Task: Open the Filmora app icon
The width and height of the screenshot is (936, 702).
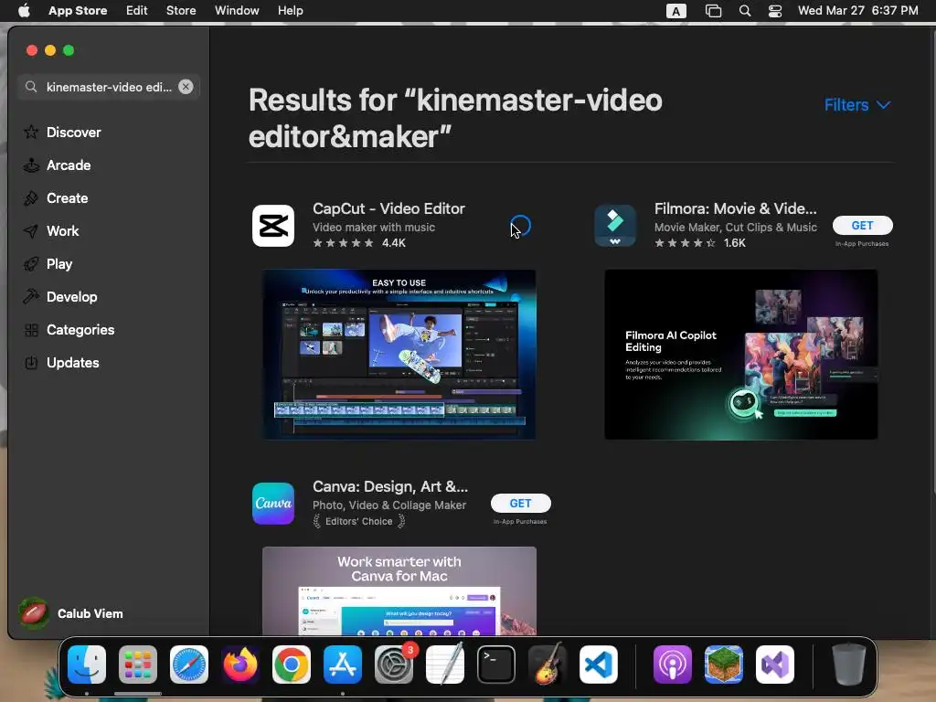Action: click(x=615, y=226)
